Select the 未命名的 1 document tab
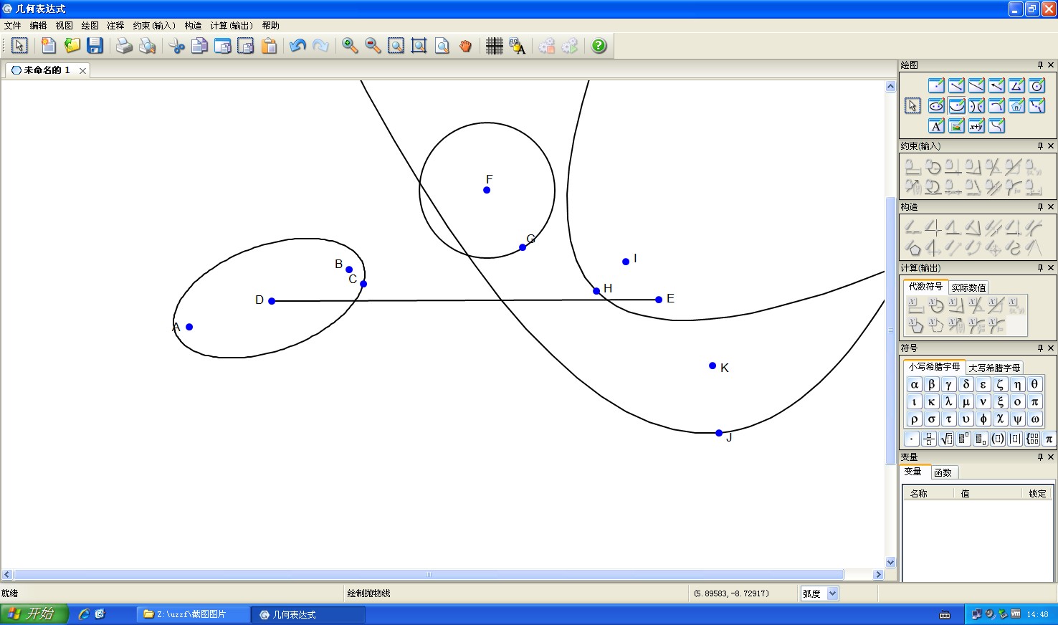The height and width of the screenshot is (625, 1058). (47, 70)
